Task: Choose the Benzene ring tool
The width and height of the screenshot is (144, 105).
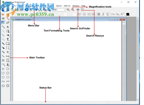Action: coord(8,86)
